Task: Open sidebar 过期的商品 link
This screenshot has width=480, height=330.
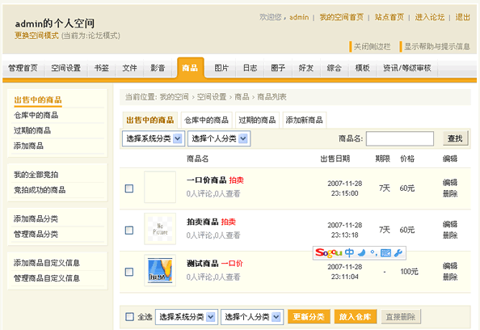Action: 32,130
